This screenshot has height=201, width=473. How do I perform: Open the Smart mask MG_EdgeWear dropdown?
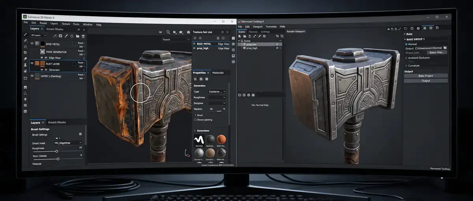point(68,143)
